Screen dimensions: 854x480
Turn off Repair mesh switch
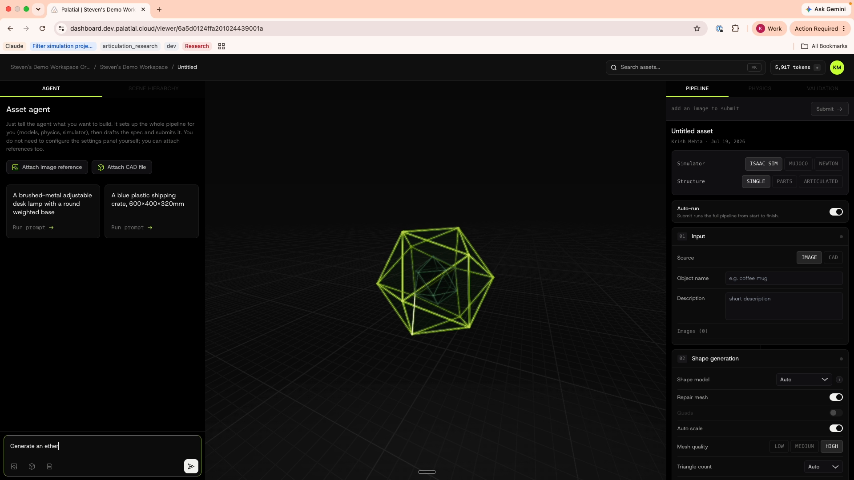pyautogui.click(x=836, y=397)
